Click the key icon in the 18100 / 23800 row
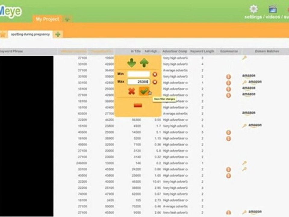289x217 pixels. coord(244,126)
